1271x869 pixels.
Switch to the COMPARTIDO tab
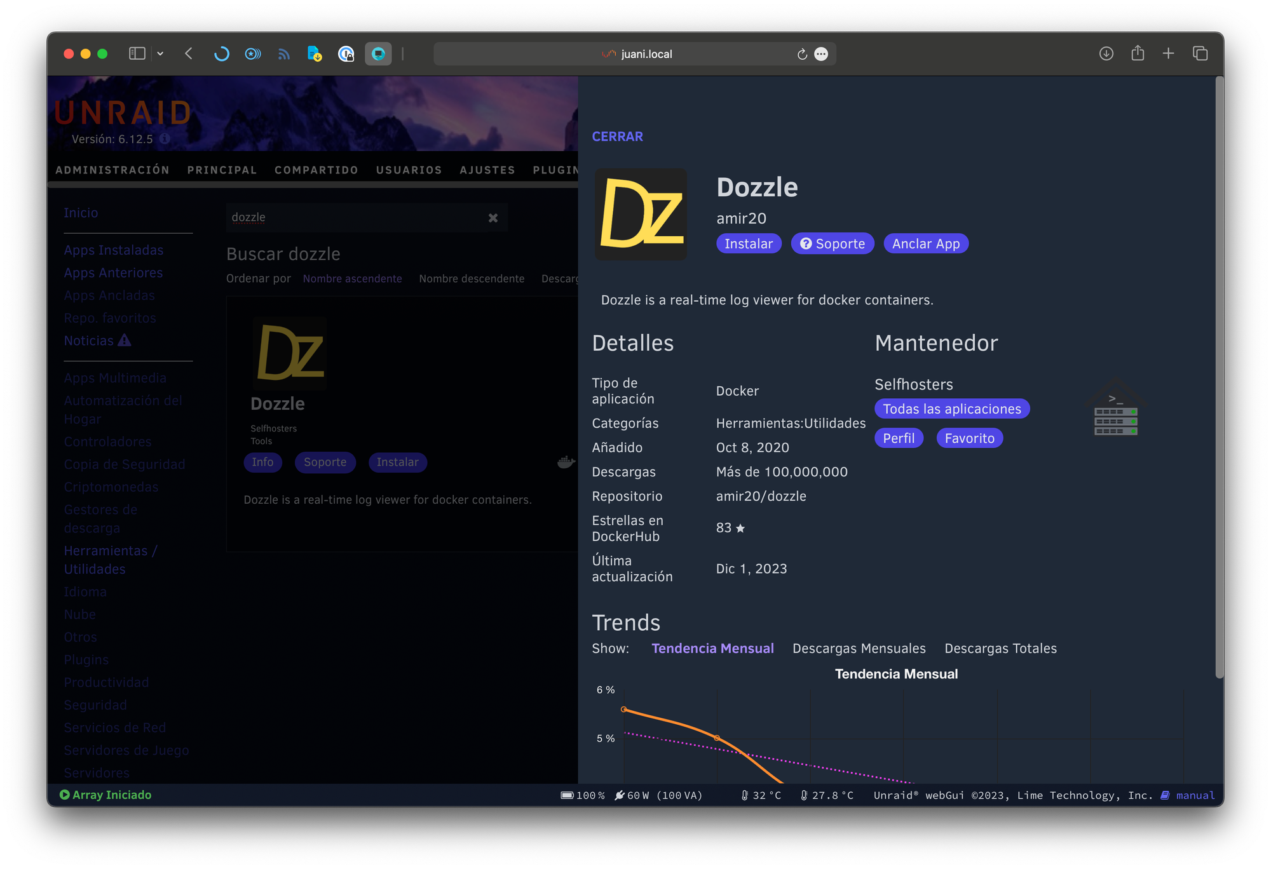click(x=316, y=170)
